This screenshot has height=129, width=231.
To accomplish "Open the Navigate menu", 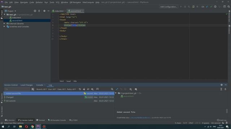I will 24,3.
